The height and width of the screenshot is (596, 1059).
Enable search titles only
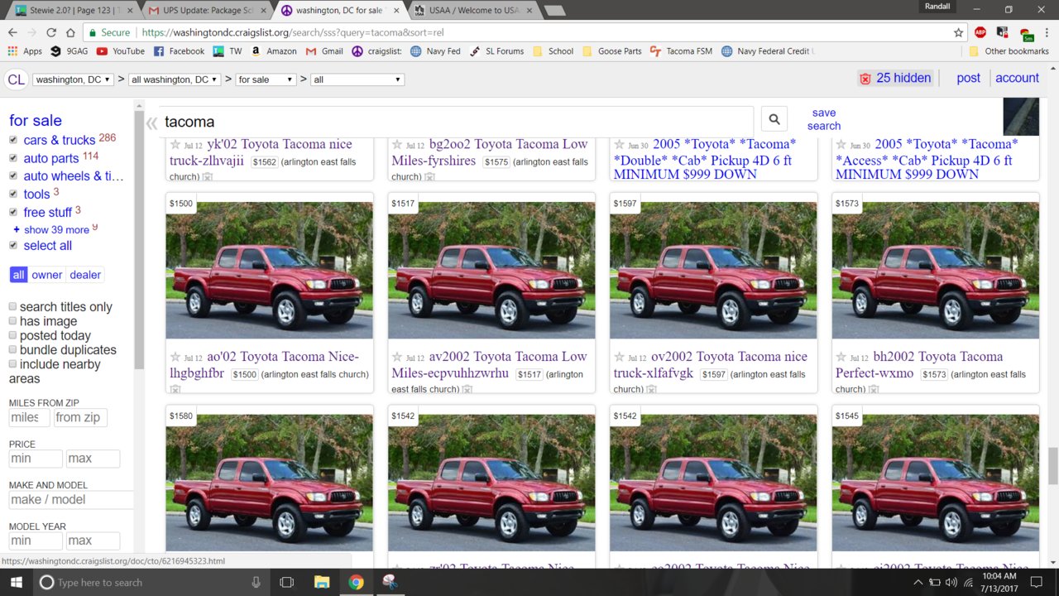pyautogui.click(x=12, y=306)
